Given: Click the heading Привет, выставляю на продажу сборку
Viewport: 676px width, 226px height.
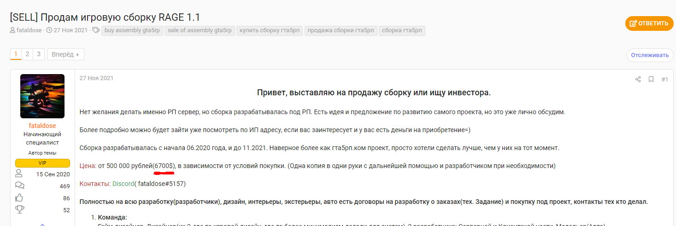Looking at the screenshot, I should (374, 93).
